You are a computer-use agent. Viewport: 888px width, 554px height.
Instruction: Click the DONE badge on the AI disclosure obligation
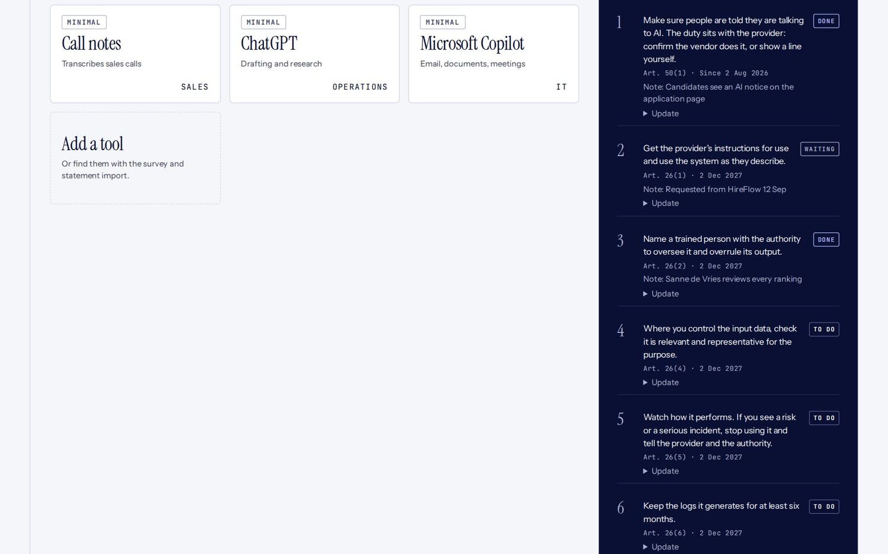pyautogui.click(x=826, y=21)
